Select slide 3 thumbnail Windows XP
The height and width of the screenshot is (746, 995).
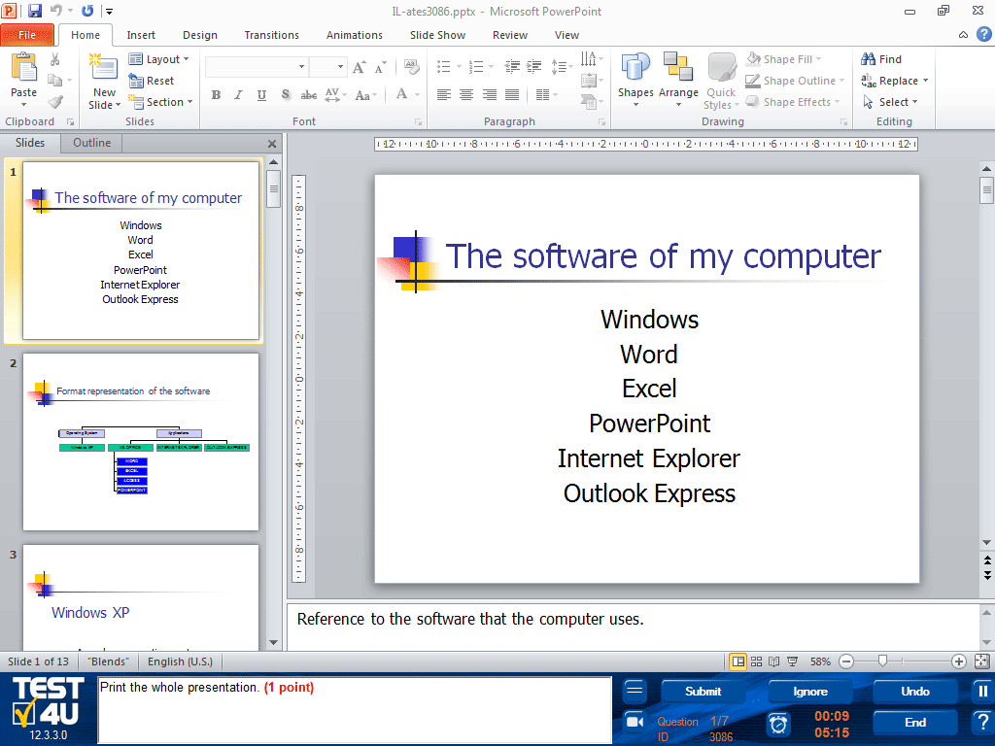[141, 597]
